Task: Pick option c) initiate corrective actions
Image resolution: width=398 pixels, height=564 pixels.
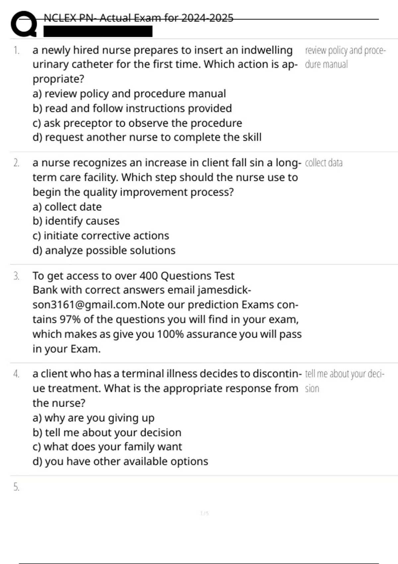Action: point(101,236)
